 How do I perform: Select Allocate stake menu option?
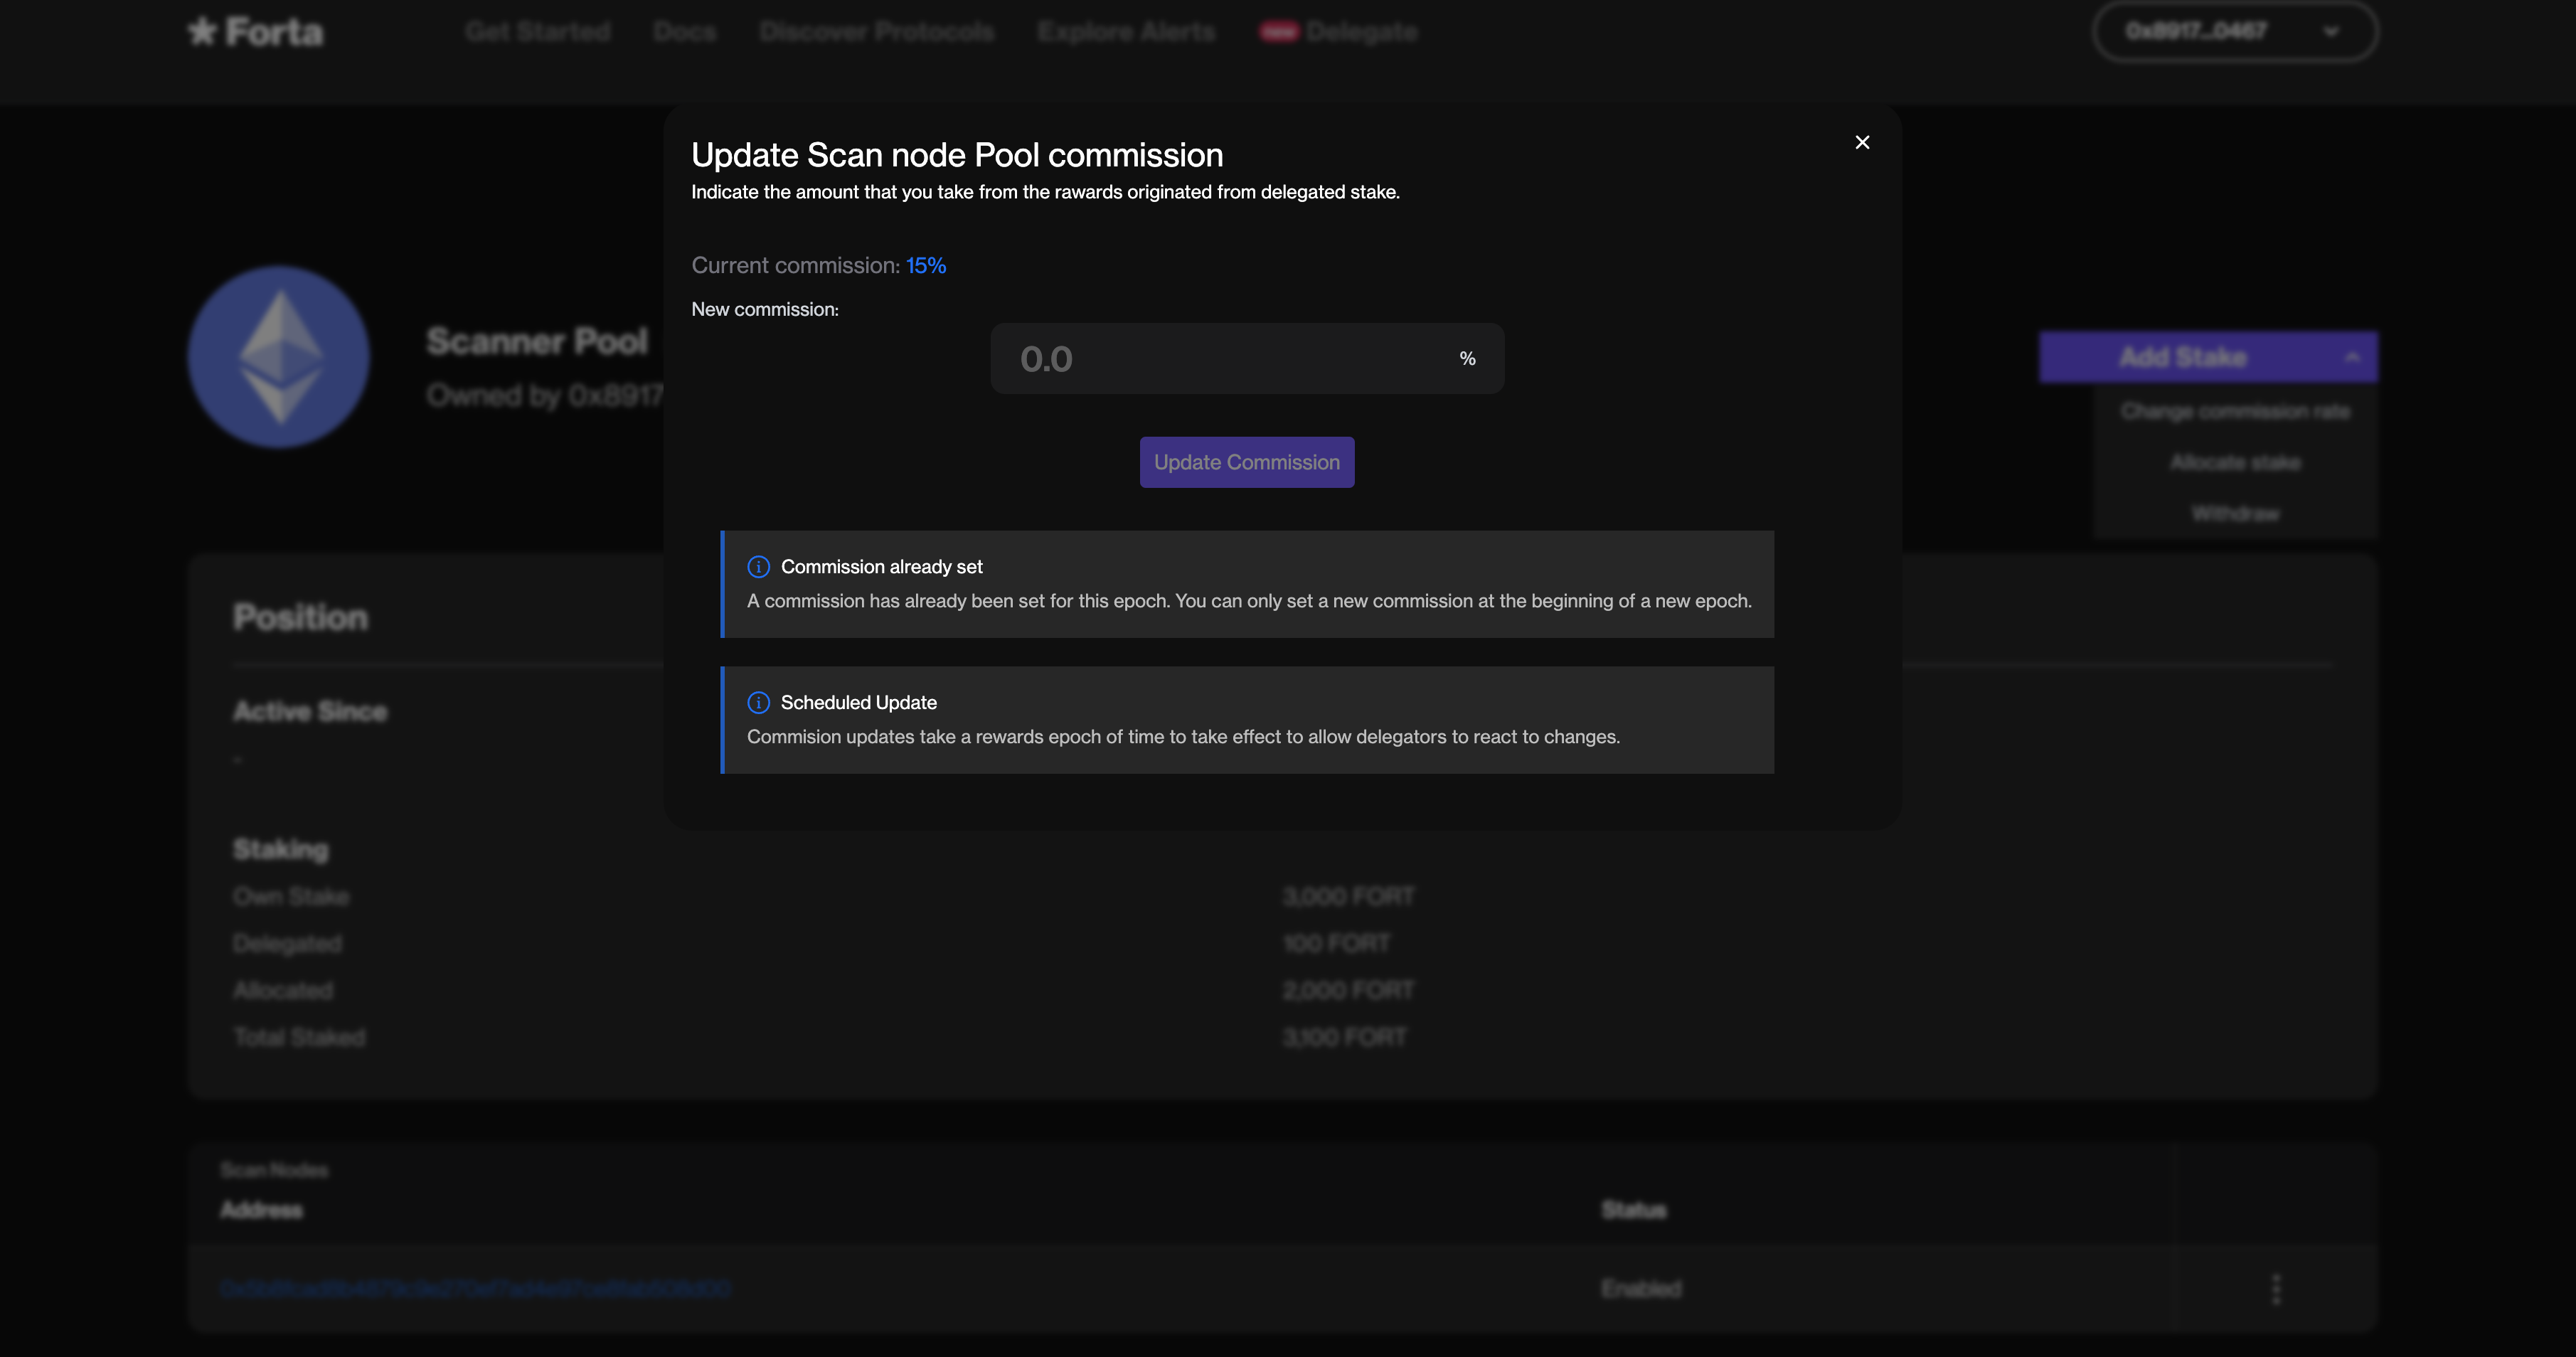2235,463
